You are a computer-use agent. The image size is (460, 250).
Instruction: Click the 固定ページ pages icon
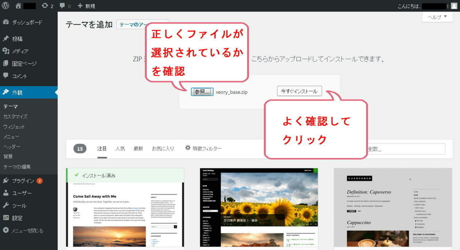click(x=6, y=63)
